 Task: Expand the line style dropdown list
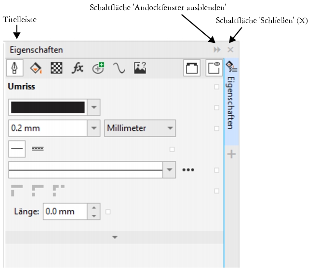click(x=169, y=170)
